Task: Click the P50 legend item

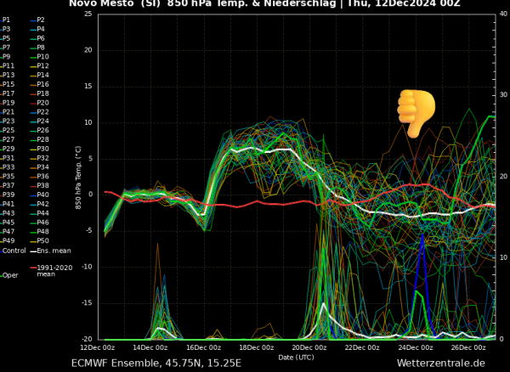Action: tap(40, 240)
